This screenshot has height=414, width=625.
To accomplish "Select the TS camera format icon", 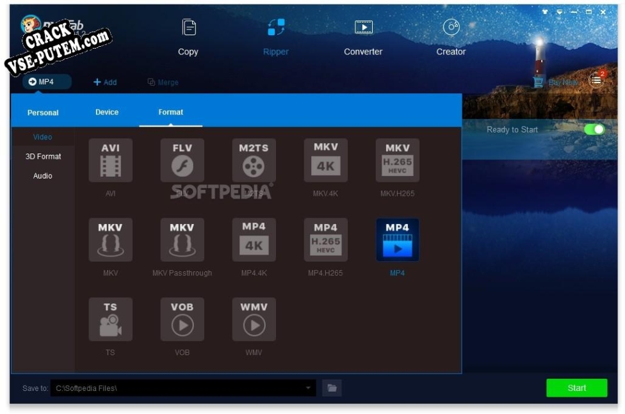I will pos(110,319).
